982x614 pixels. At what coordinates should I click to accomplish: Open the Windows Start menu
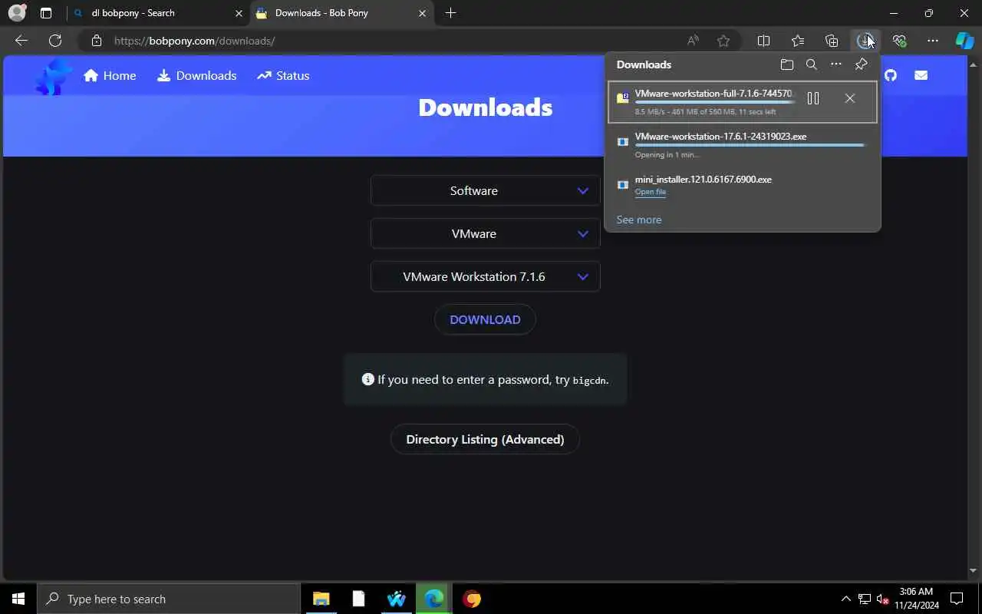tap(18, 599)
